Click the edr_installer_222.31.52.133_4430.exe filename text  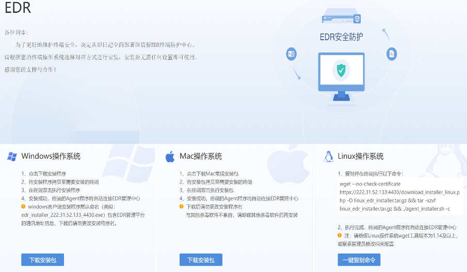(63, 215)
